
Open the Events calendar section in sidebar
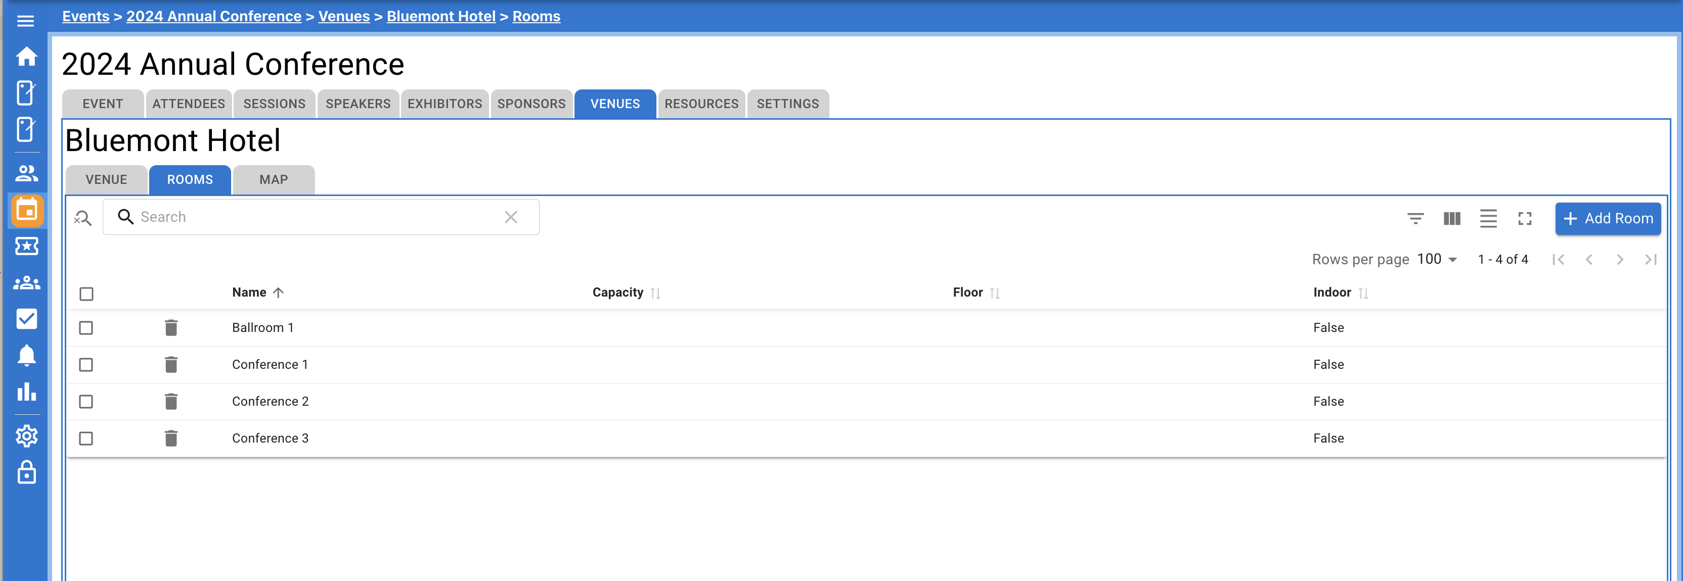[x=26, y=210]
